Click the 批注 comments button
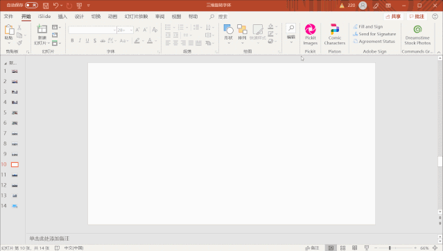The width and height of the screenshot is (443, 251). (x=417, y=17)
